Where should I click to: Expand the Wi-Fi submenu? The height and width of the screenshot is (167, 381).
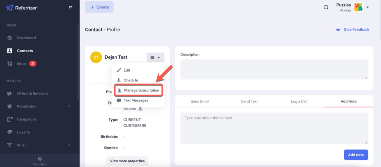(x=69, y=145)
